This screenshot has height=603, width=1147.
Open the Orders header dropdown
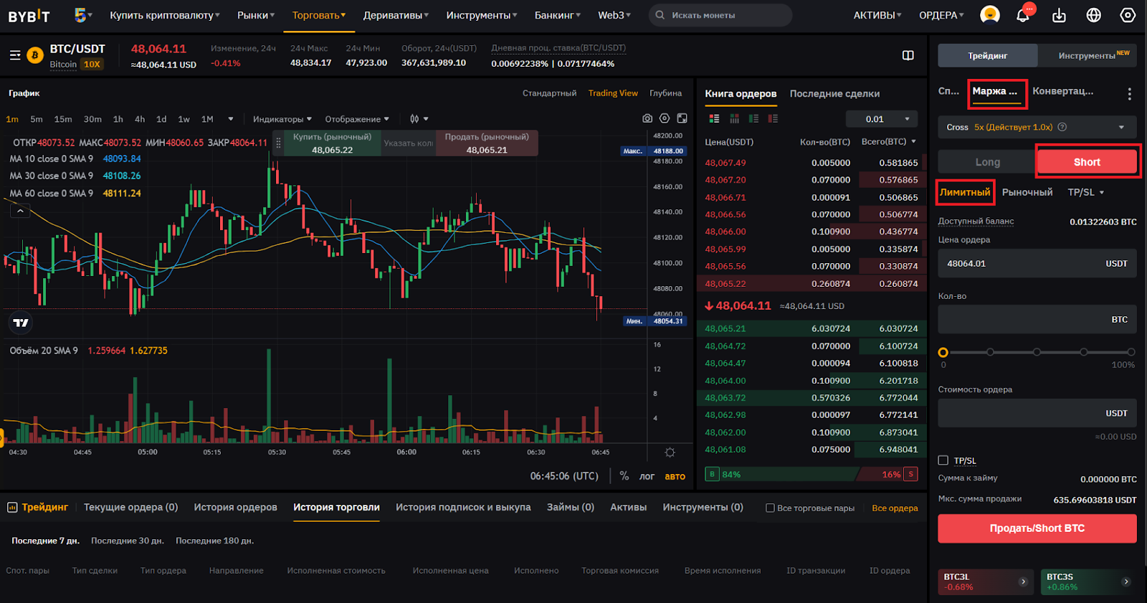point(941,15)
